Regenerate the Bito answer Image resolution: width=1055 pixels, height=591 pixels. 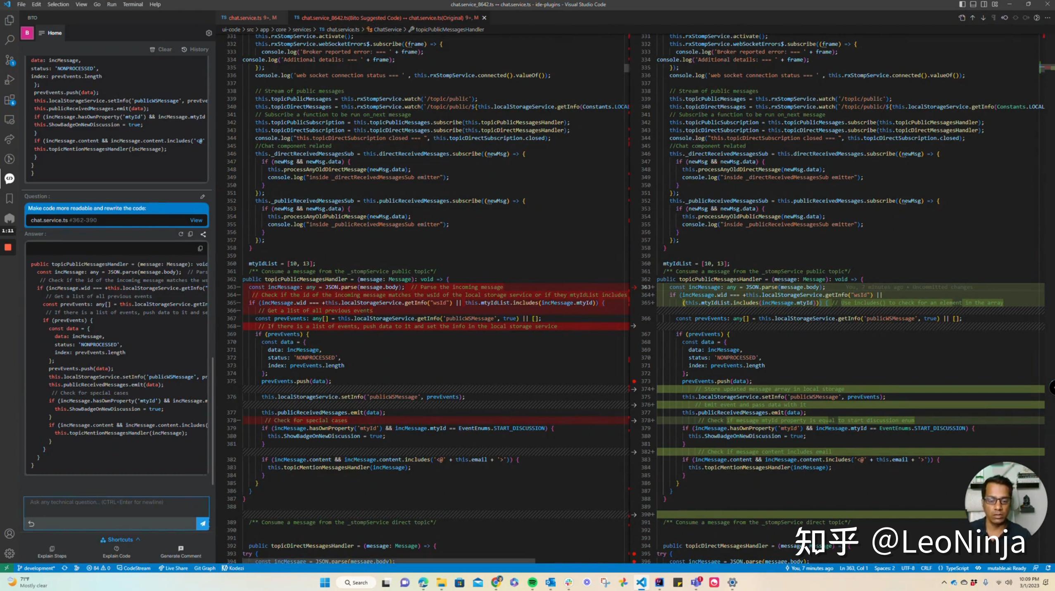click(181, 234)
